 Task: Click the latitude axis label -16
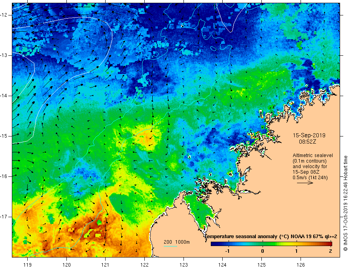[4, 176]
